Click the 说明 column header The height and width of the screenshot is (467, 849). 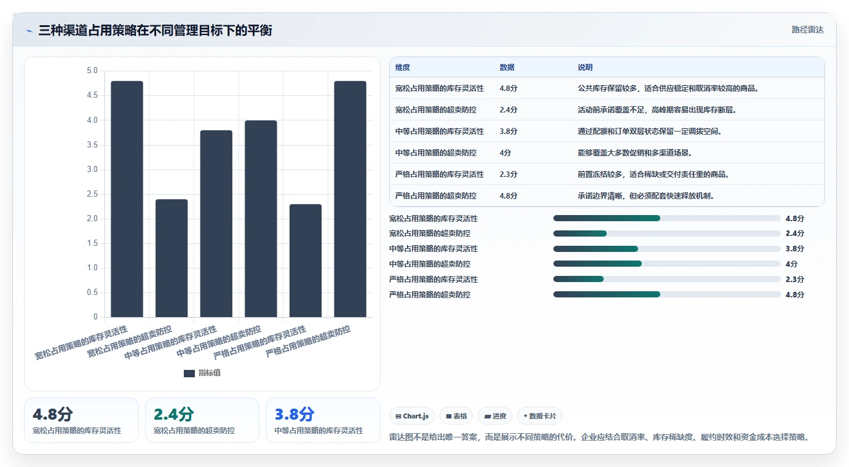(x=585, y=68)
